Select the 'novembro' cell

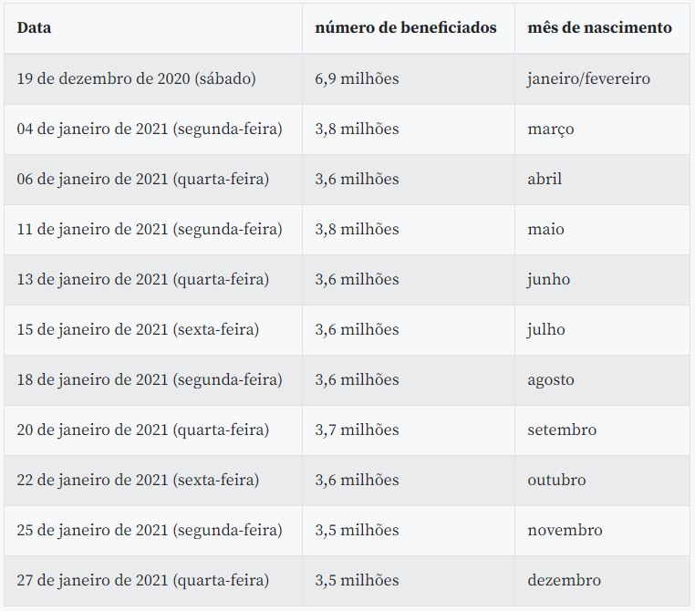click(x=565, y=530)
